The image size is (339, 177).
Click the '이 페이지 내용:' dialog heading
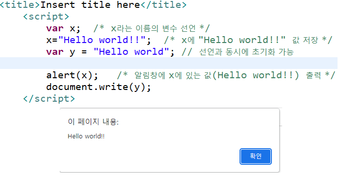pyautogui.click(x=93, y=122)
